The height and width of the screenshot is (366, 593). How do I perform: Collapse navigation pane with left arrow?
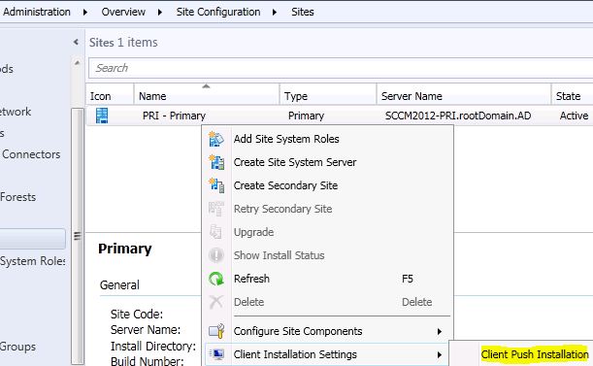point(76,42)
